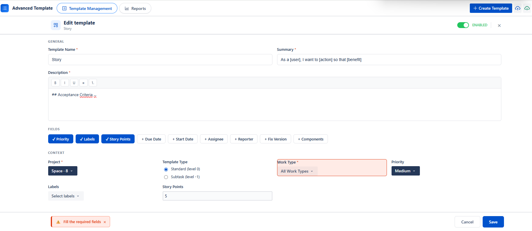Image resolution: width=532 pixels, height=231 pixels.
Task: Click the Advanced Template title text
Action: (32, 8)
